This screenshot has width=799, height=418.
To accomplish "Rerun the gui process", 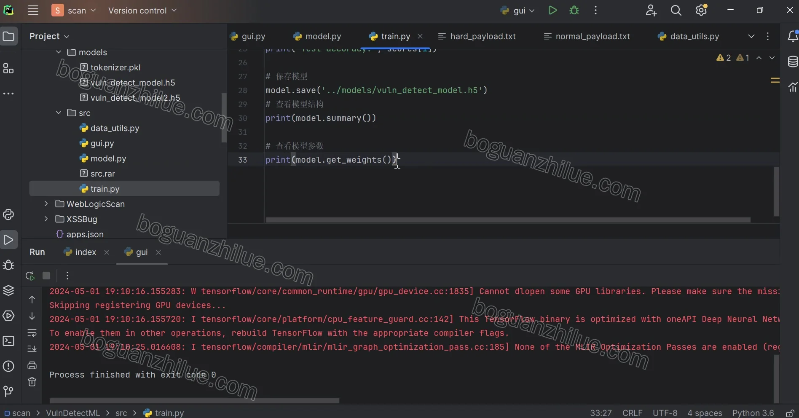I will click(30, 276).
